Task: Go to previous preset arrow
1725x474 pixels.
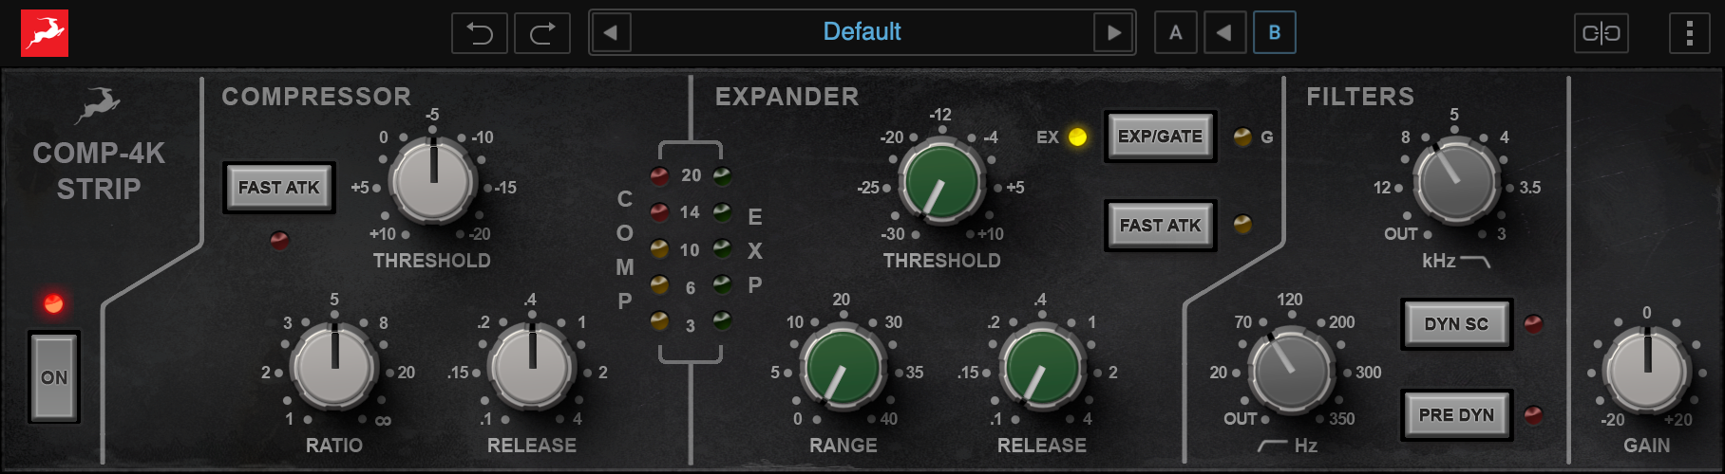Action: (611, 33)
